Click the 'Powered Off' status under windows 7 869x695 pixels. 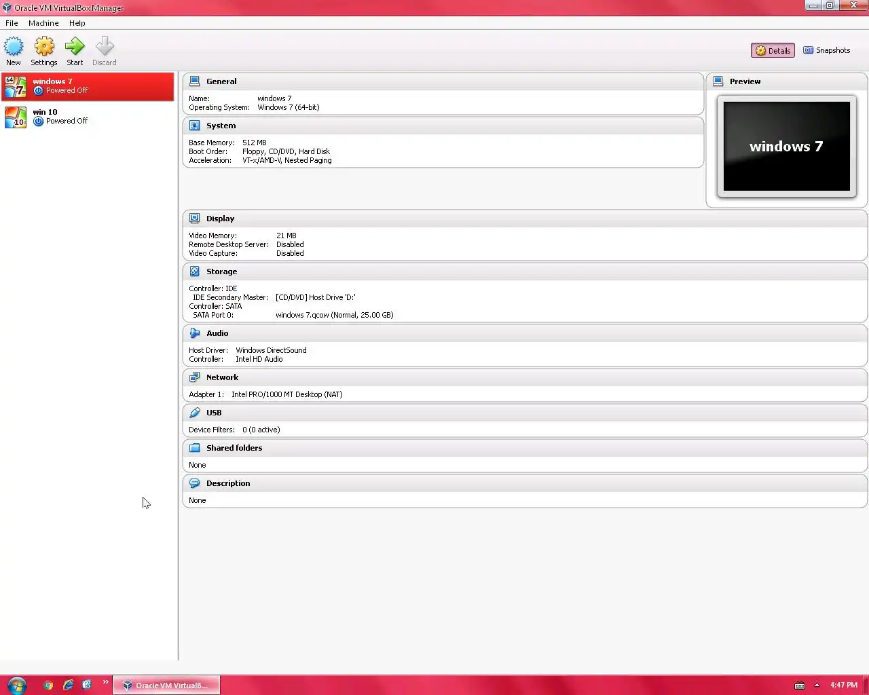coord(67,90)
